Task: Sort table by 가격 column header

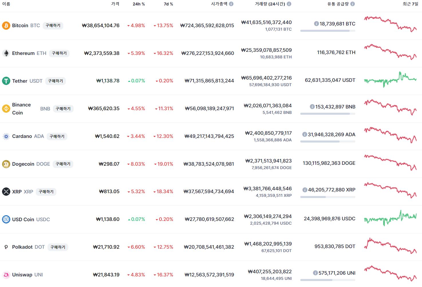Action: click(x=115, y=4)
